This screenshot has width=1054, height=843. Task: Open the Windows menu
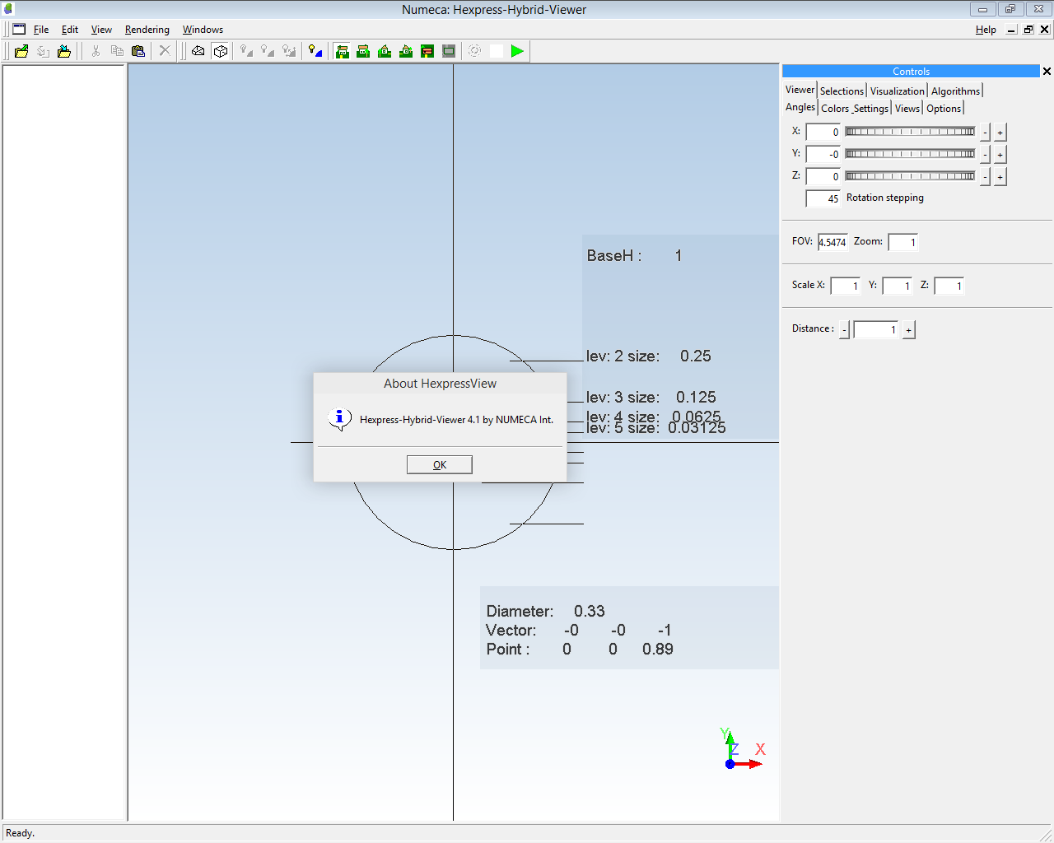coord(203,30)
